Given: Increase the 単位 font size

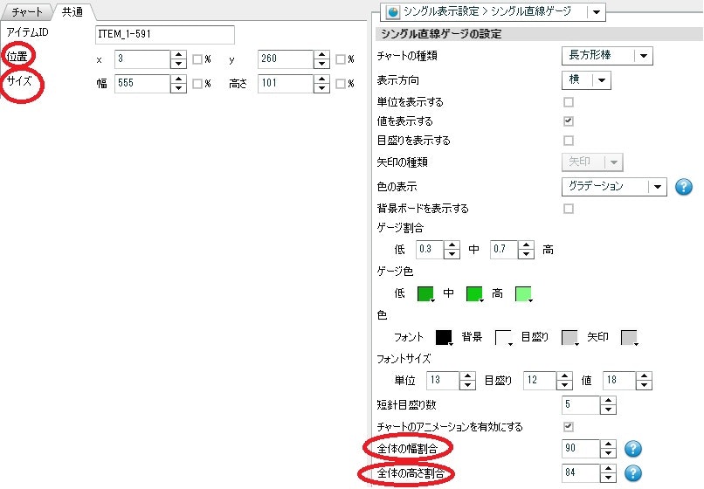Looking at the screenshot, I should pyautogui.click(x=468, y=376).
